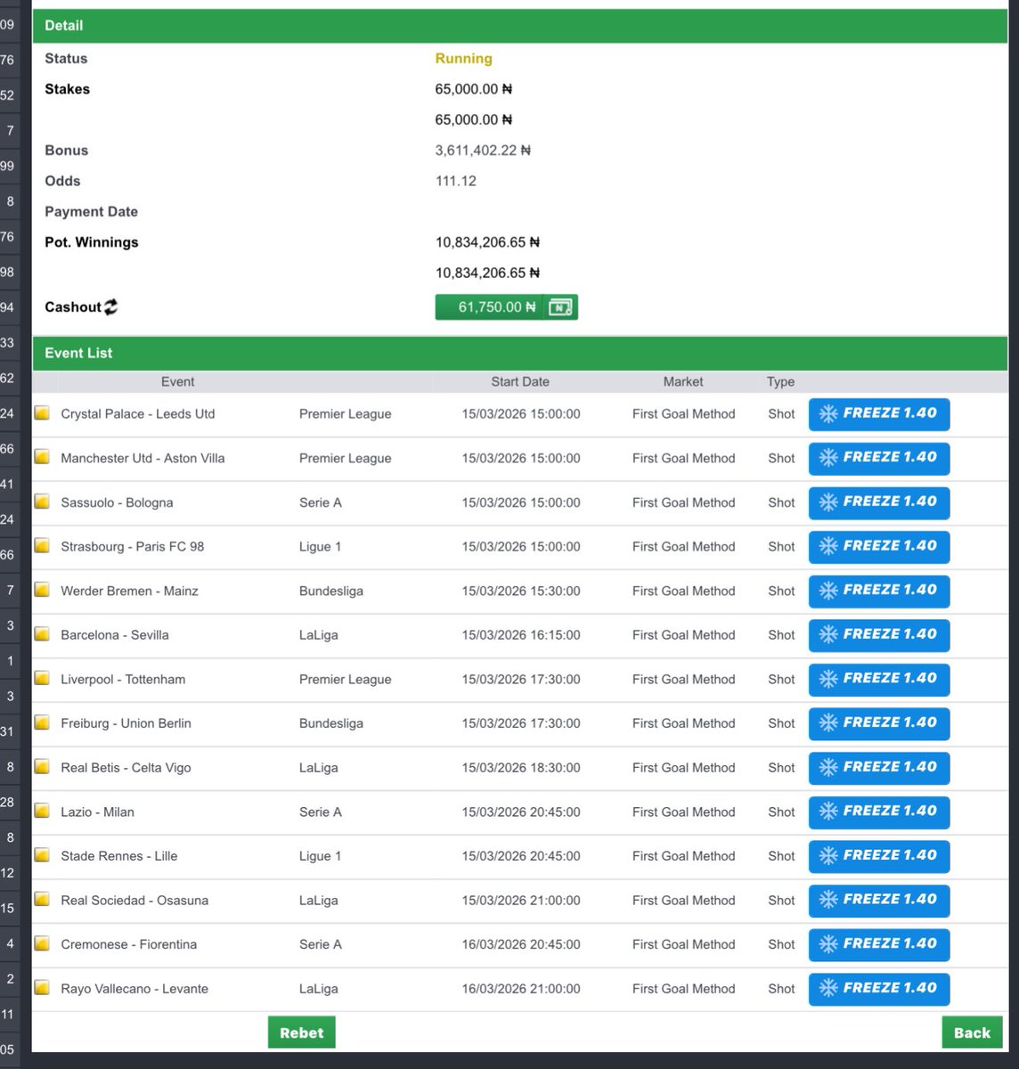Click start date 15/03/2026 16:15:00
Screen dimensions: 1019x1069
(521, 635)
